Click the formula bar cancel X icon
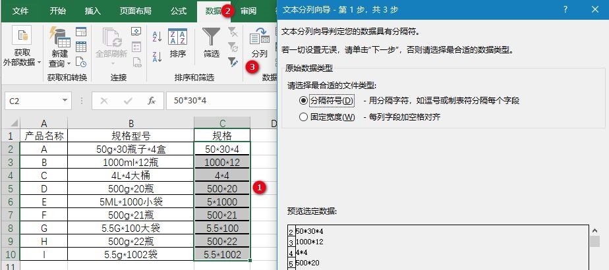 pyautogui.click(x=103, y=101)
